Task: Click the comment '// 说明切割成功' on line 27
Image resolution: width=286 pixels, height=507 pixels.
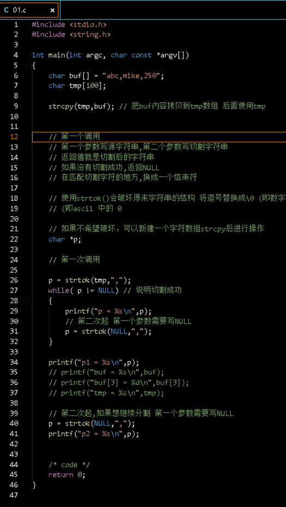Action: 153,290
